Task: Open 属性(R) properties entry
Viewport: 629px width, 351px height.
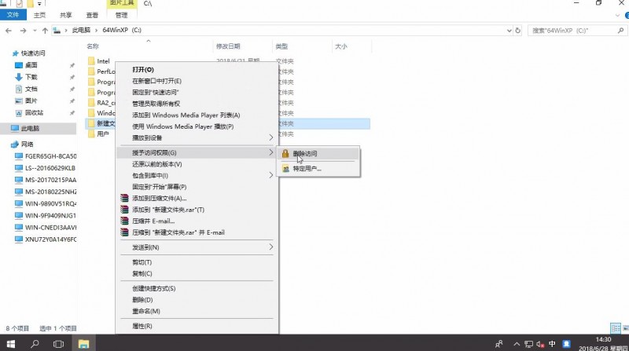Action: 142,326
